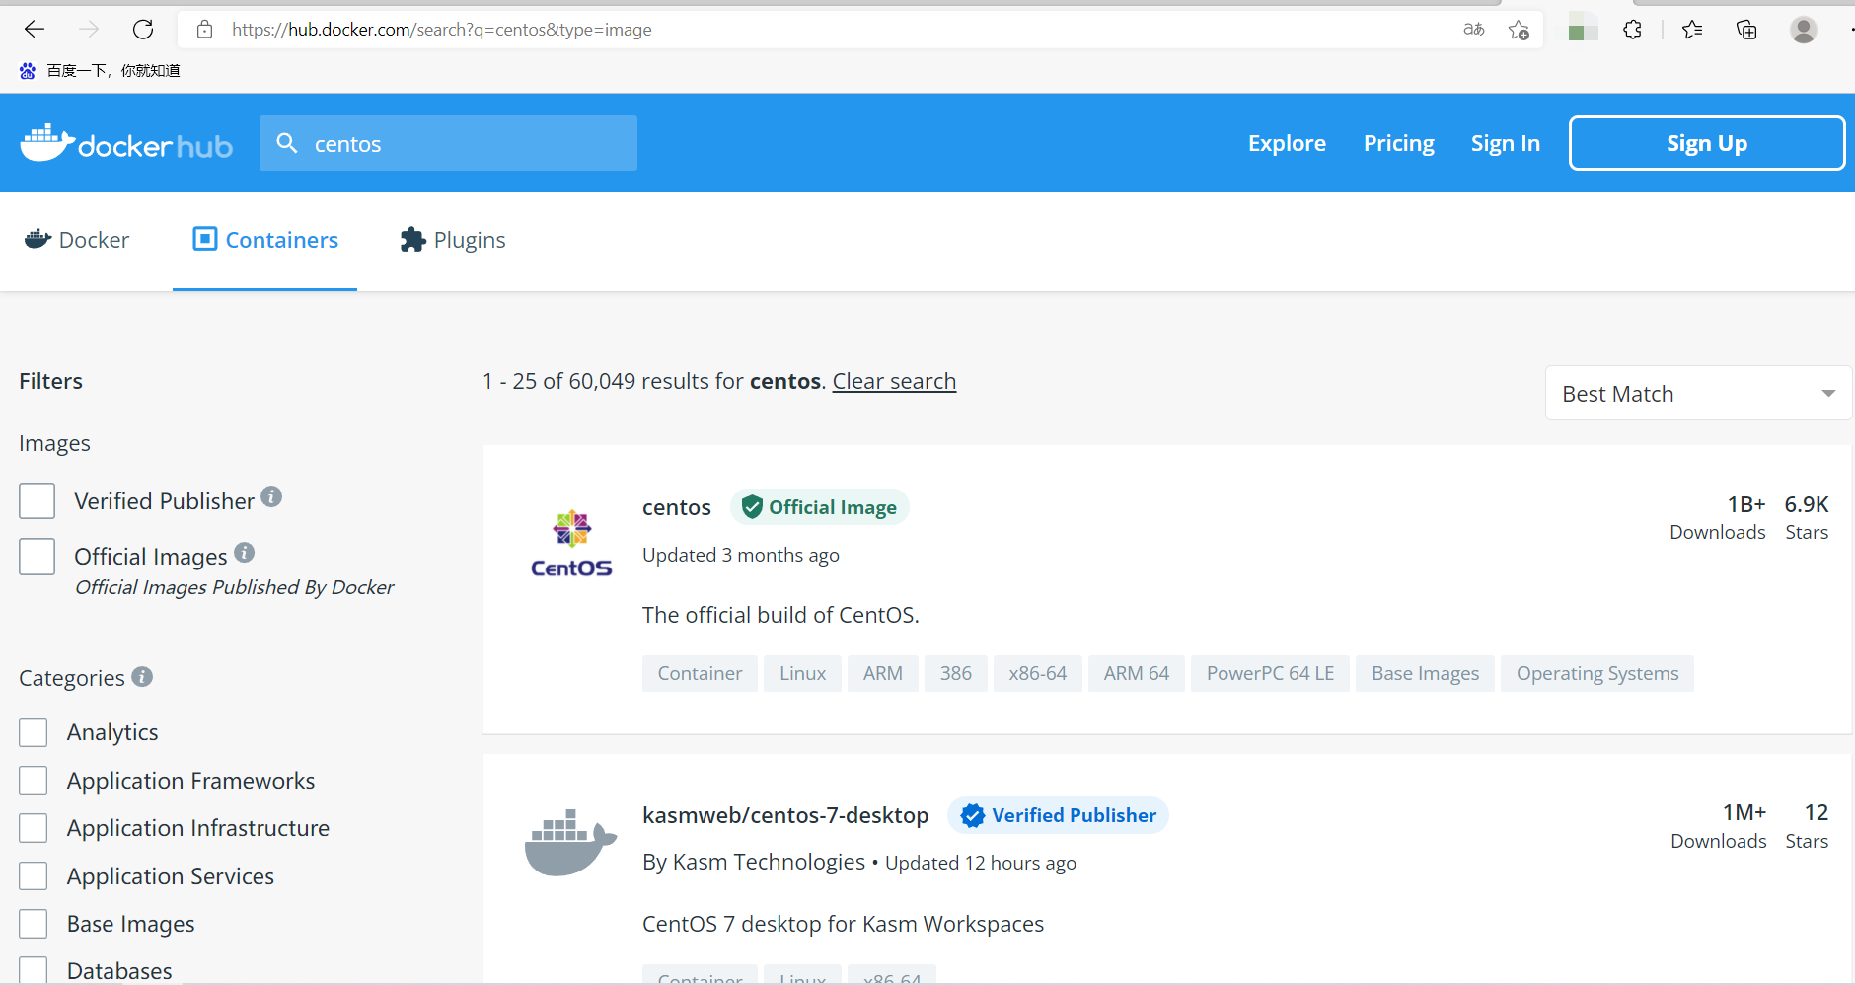Switch to the Plugins tab
The width and height of the screenshot is (1855, 985).
(453, 240)
